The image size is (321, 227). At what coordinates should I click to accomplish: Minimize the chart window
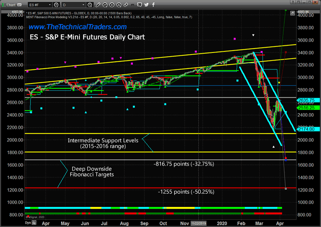click(x=304, y=2)
